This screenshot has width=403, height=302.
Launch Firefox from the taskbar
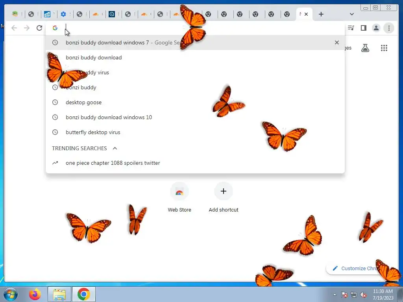coord(35,294)
